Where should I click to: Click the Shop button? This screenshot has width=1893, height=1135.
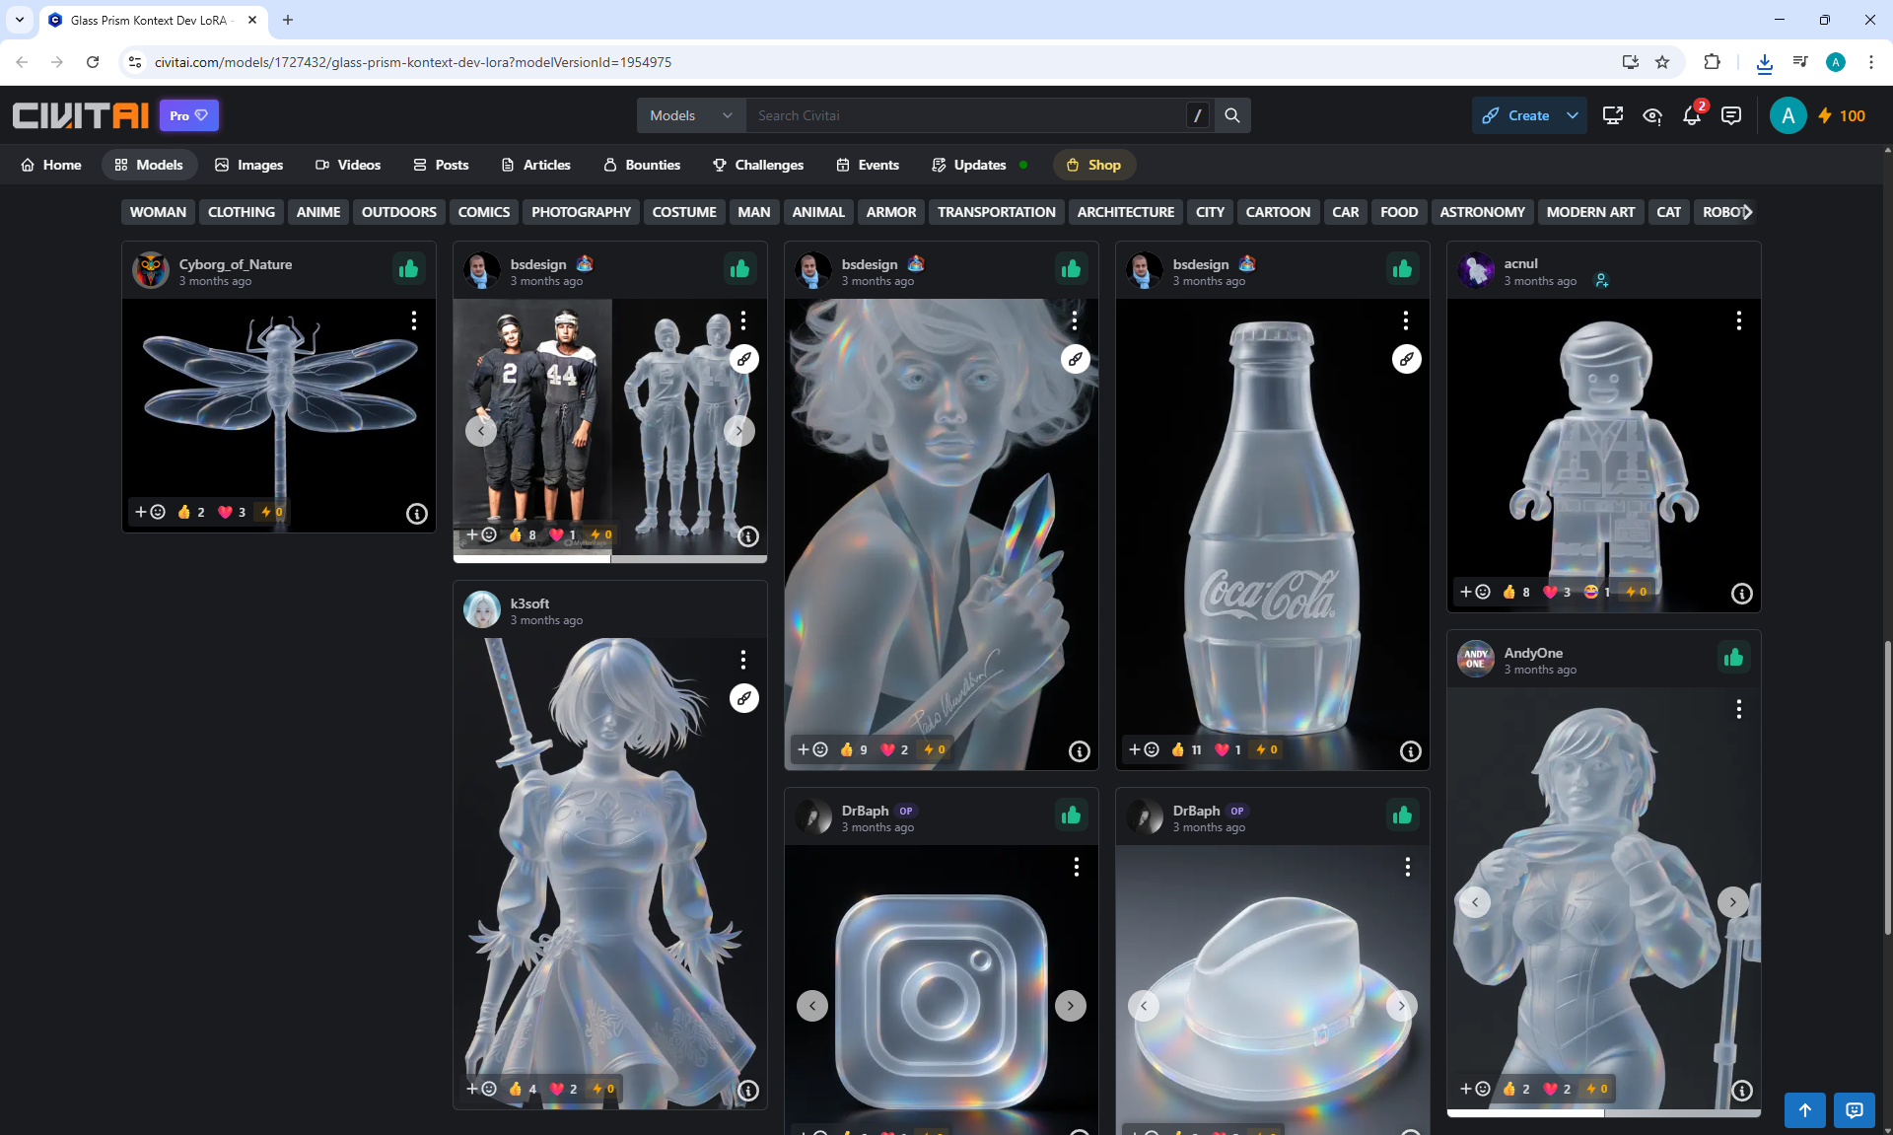point(1093,165)
